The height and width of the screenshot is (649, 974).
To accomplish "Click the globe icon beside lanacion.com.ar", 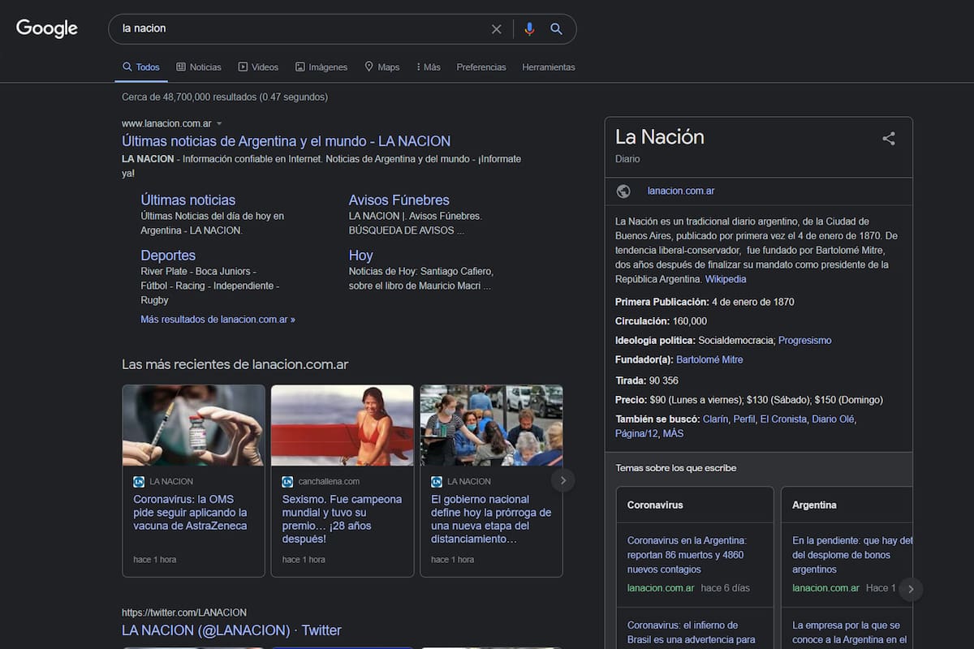I will 623,191.
